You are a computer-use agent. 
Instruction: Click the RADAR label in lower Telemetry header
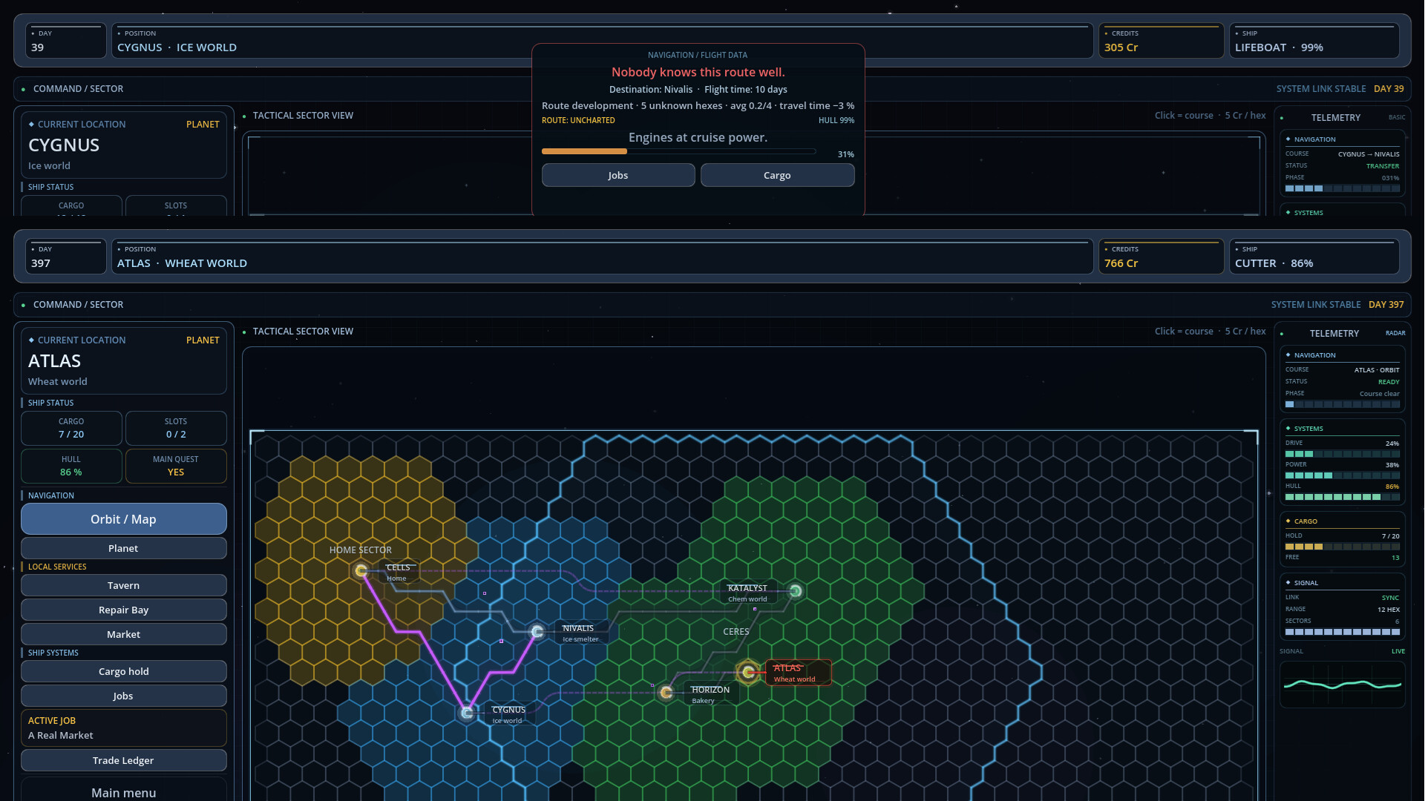(1395, 333)
